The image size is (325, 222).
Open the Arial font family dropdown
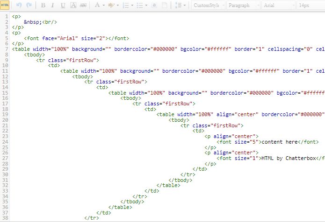[278, 6]
